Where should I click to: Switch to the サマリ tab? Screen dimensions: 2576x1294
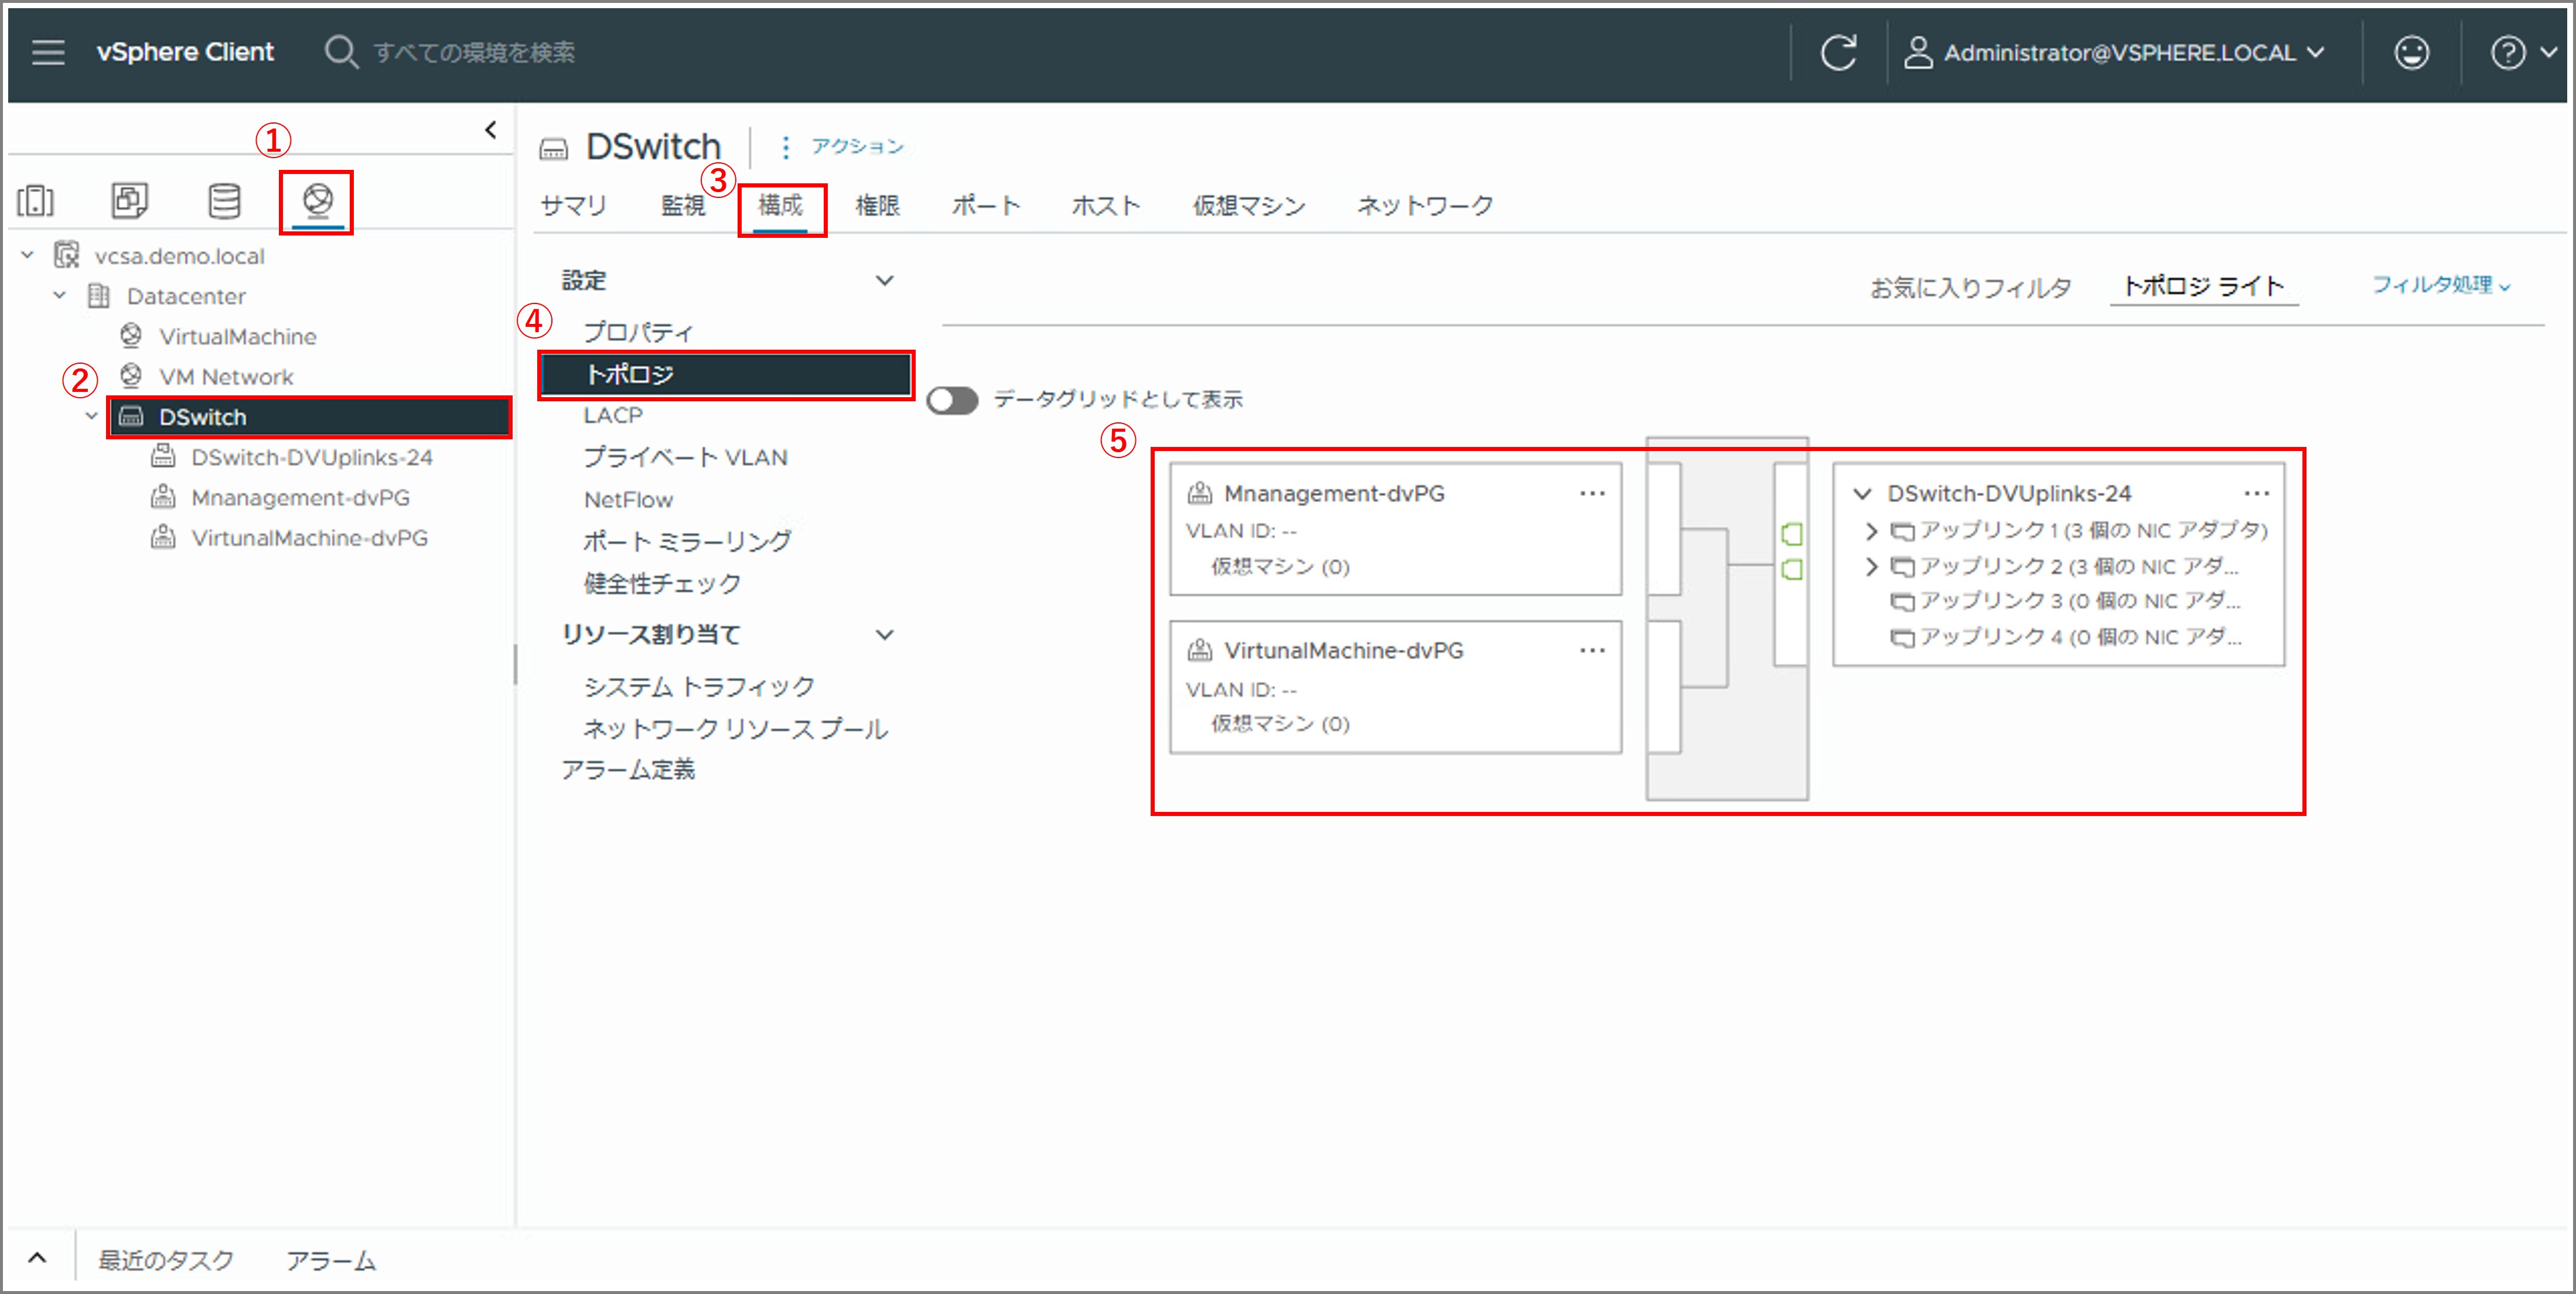pyautogui.click(x=573, y=205)
